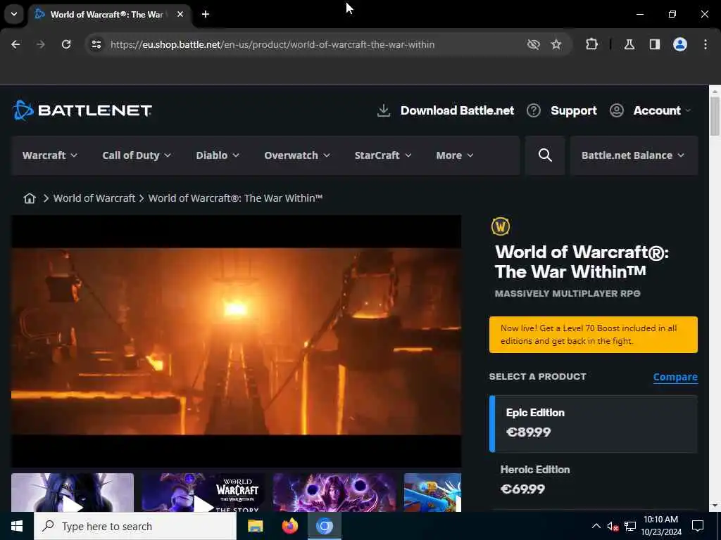Click the Chrome taskbar icon
Image resolution: width=721 pixels, height=540 pixels.
324,526
